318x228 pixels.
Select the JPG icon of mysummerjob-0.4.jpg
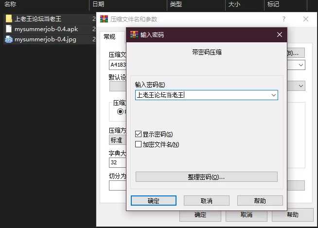point(9,39)
